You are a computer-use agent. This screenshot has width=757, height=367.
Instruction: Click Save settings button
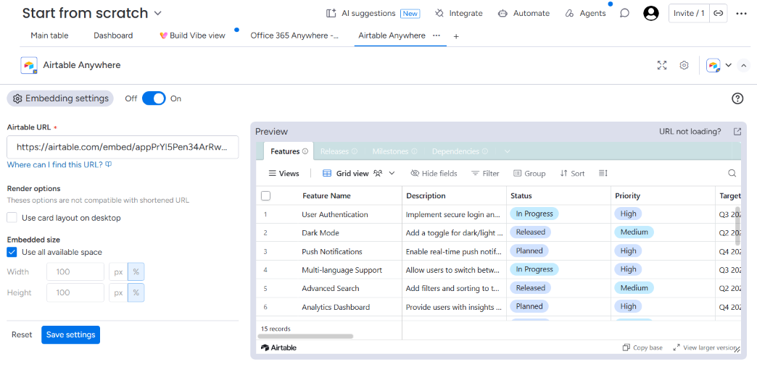[x=70, y=334]
